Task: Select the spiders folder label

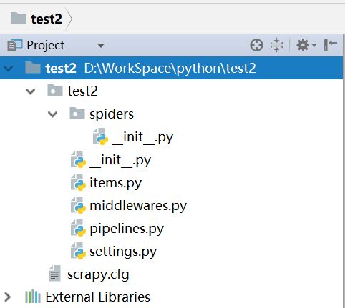Action: pyautogui.click(x=112, y=114)
